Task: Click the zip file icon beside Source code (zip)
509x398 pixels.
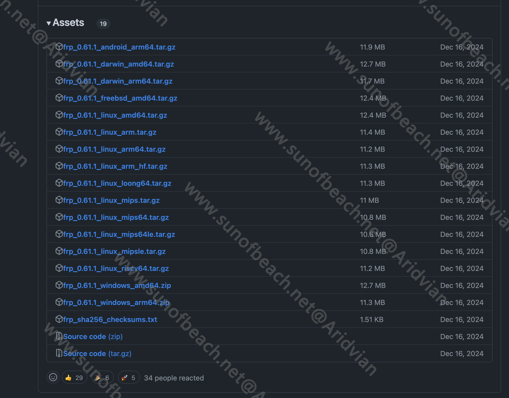Action: (59, 336)
